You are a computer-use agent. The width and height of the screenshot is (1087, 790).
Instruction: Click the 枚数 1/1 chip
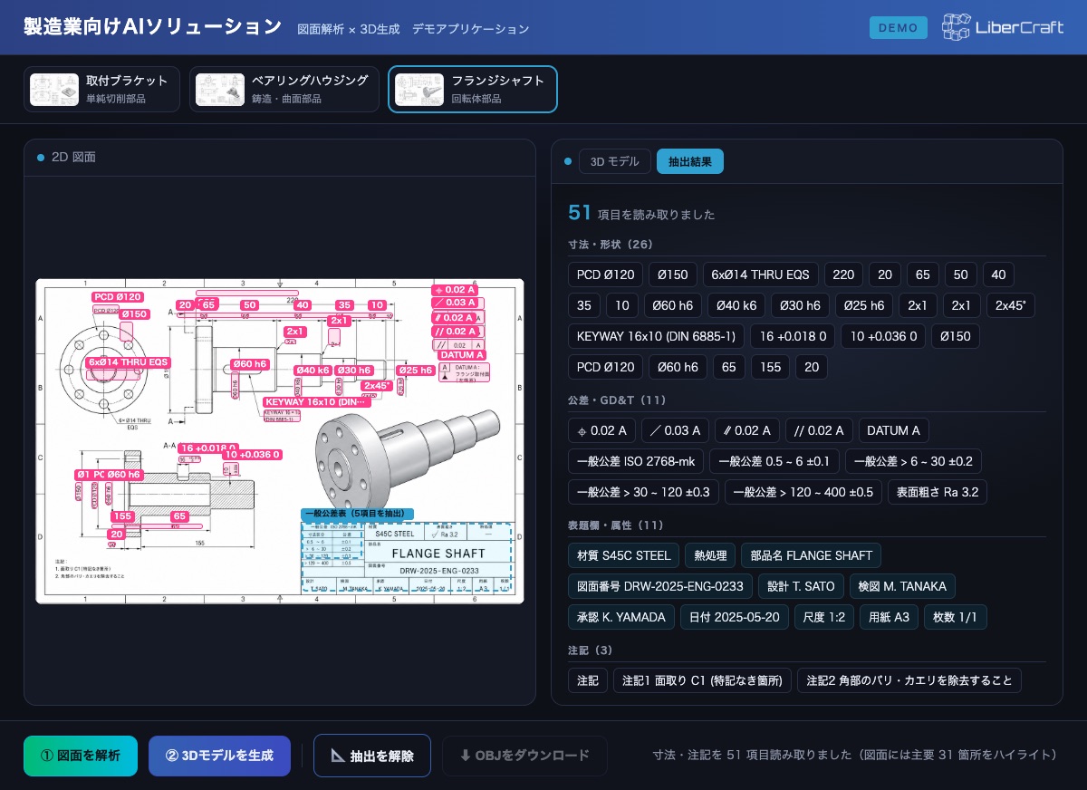pyautogui.click(x=955, y=617)
